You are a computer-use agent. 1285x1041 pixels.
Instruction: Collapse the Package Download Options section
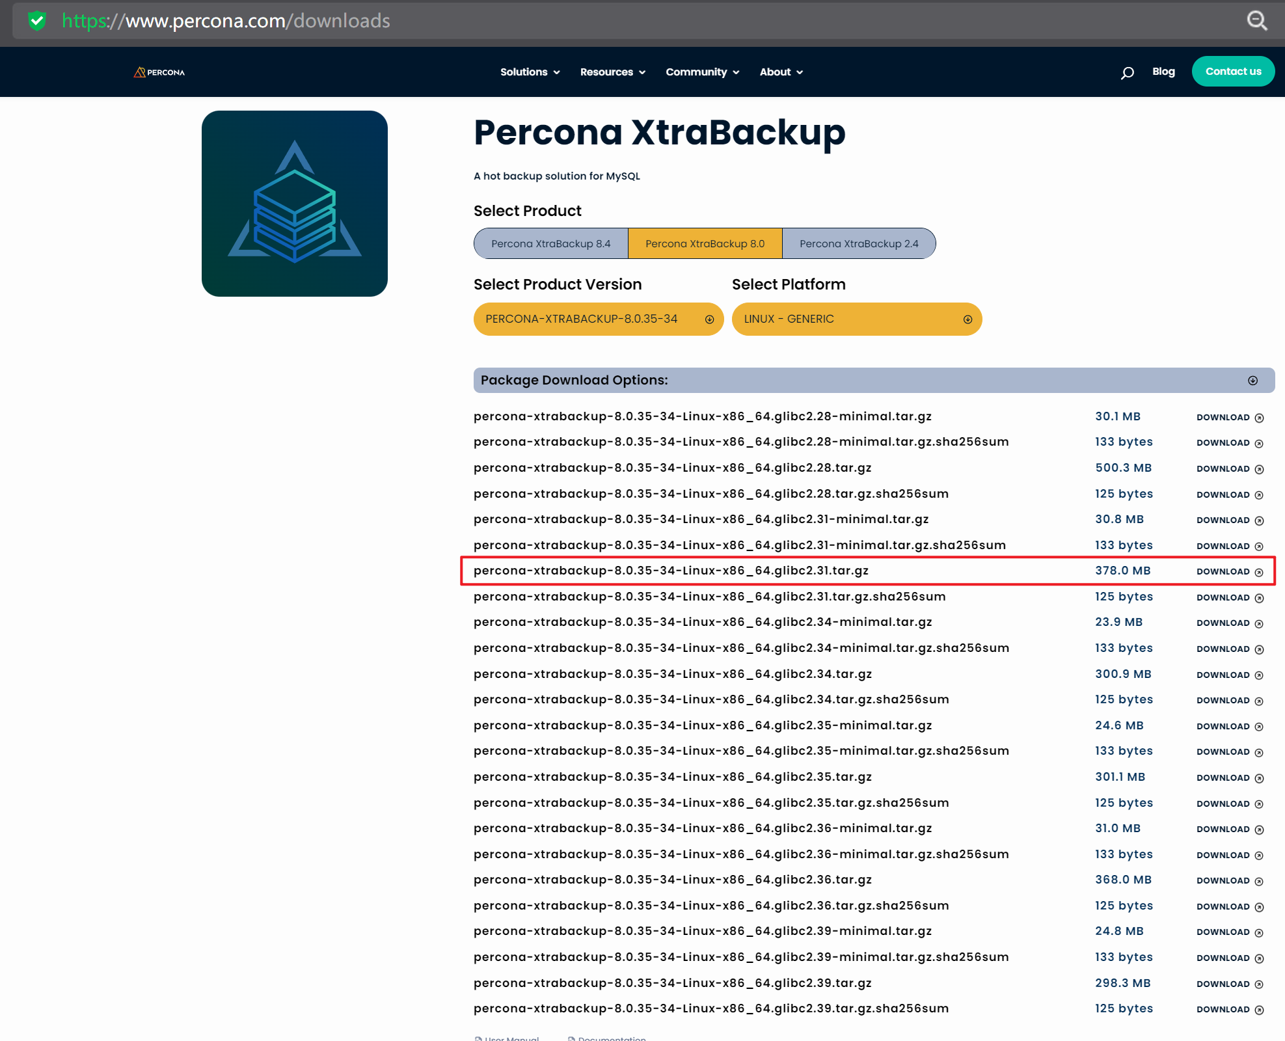1252,381
